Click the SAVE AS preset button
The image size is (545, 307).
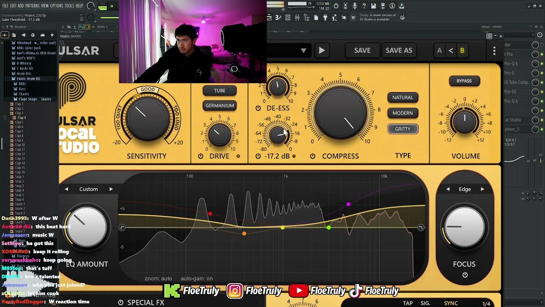pyautogui.click(x=399, y=50)
